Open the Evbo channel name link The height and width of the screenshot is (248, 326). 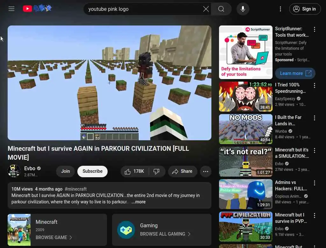pos(30,168)
